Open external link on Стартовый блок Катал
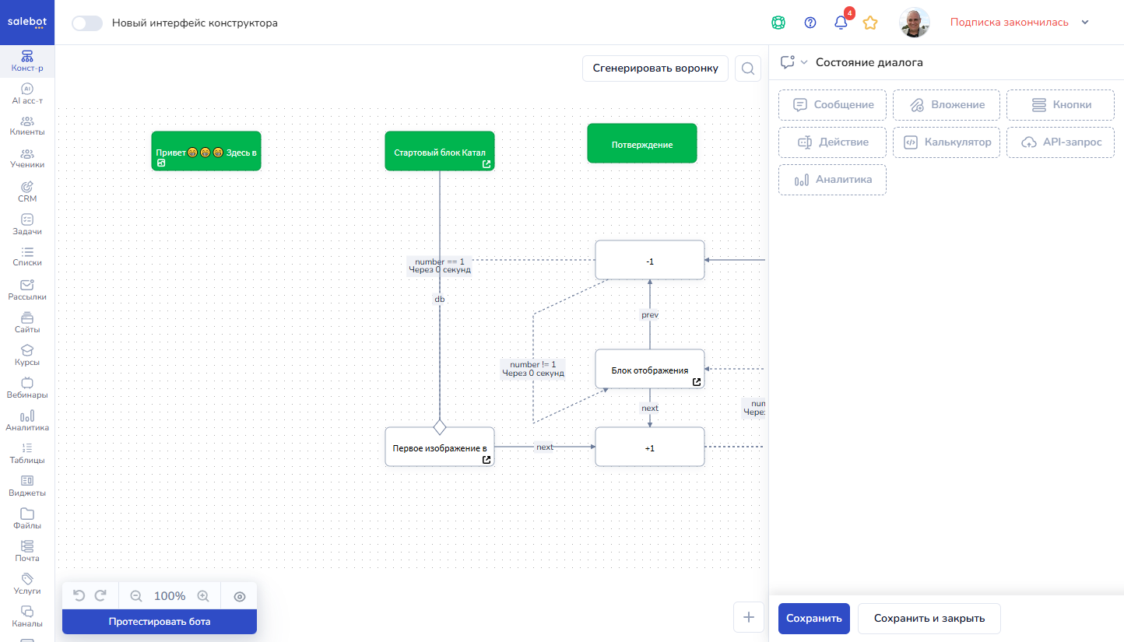This screenshot has width=1124, height=642. coord(486,164)
